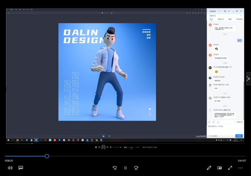This screenshot has width=251, height=176.
Task: Skip forward 30 seconds
Action: (136, 168)
